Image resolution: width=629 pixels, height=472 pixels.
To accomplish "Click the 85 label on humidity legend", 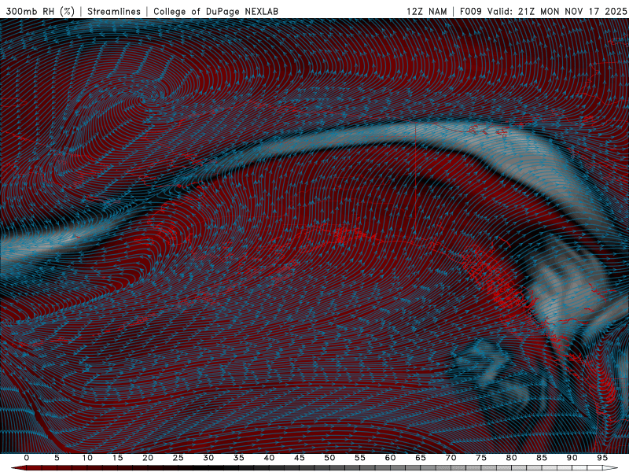I will point(542,458).
